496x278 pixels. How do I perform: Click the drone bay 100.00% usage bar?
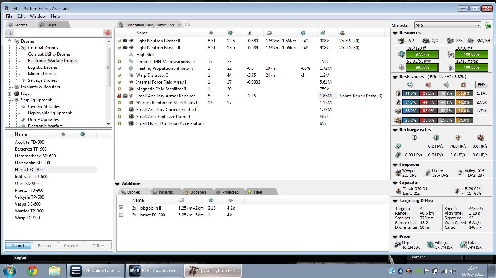472,54
